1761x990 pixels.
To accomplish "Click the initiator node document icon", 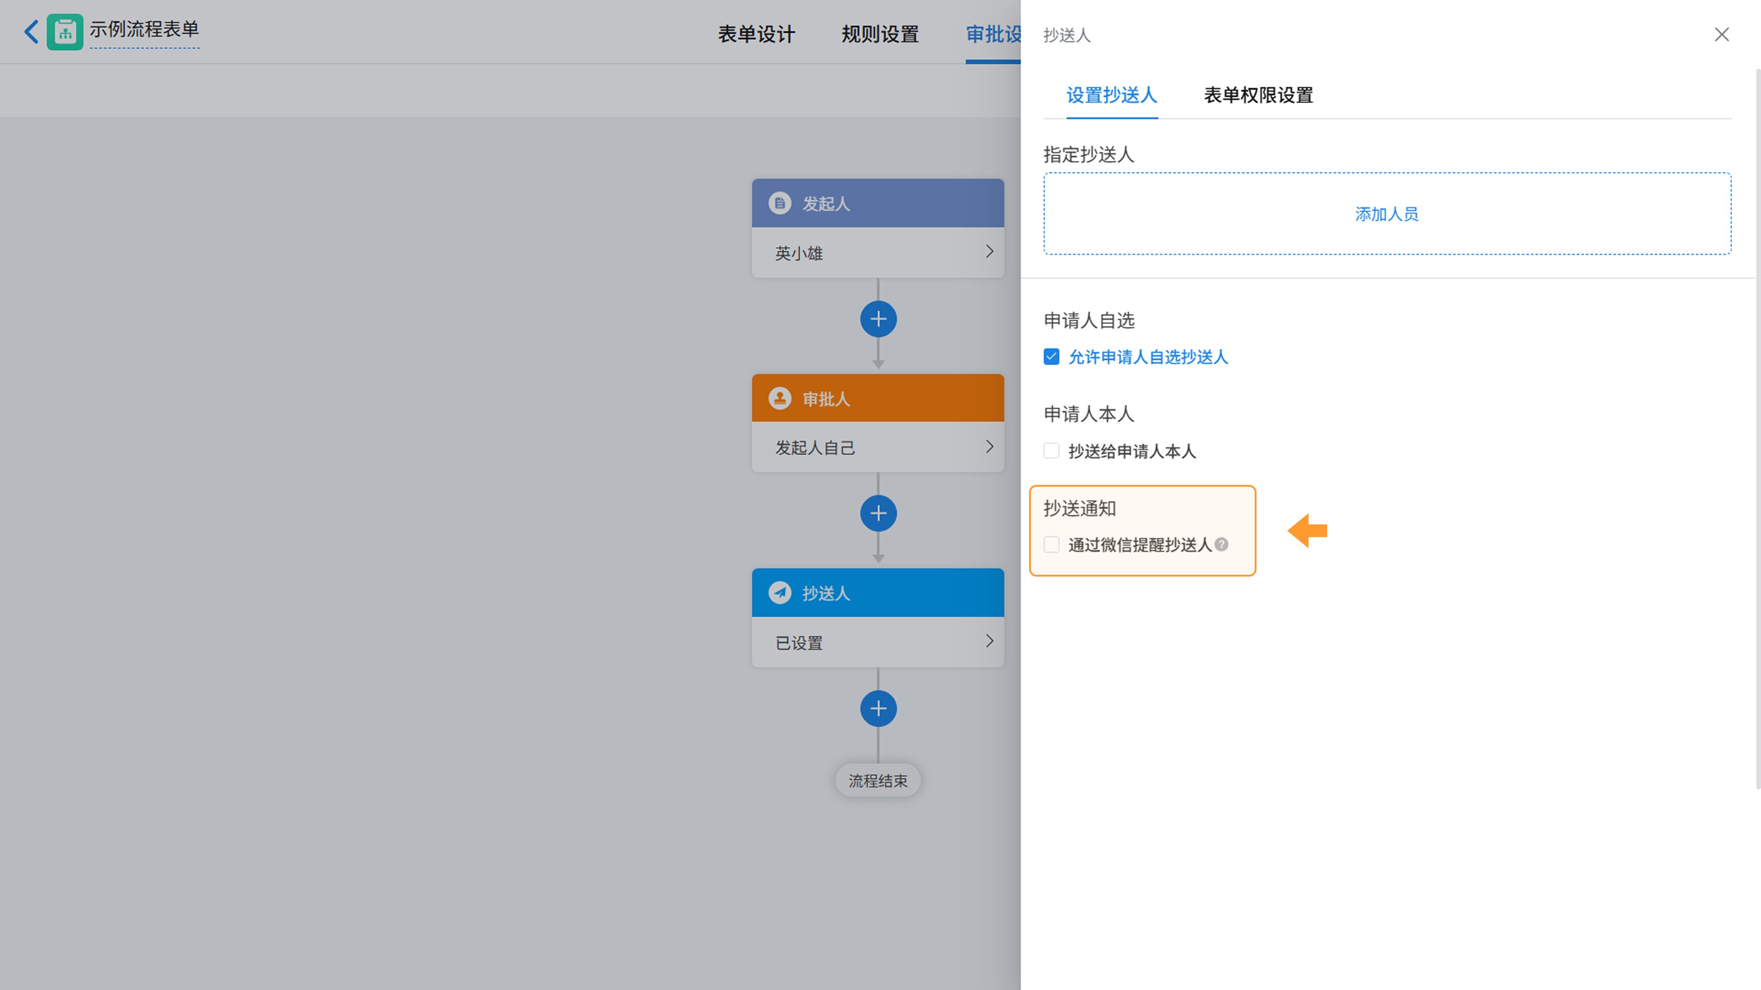I will coord(779,203).
